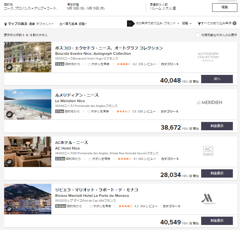Click rating dots for AC Hotel Nice
Screen dimensions: 240x230
point(125,159)
